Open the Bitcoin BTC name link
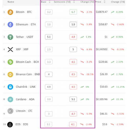This screenshot has width=128, height=130. pos(24,12)
